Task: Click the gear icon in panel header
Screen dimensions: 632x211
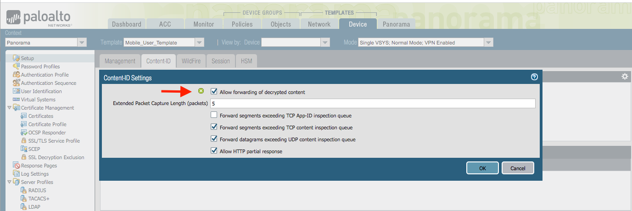Action: tap(625, 77)
